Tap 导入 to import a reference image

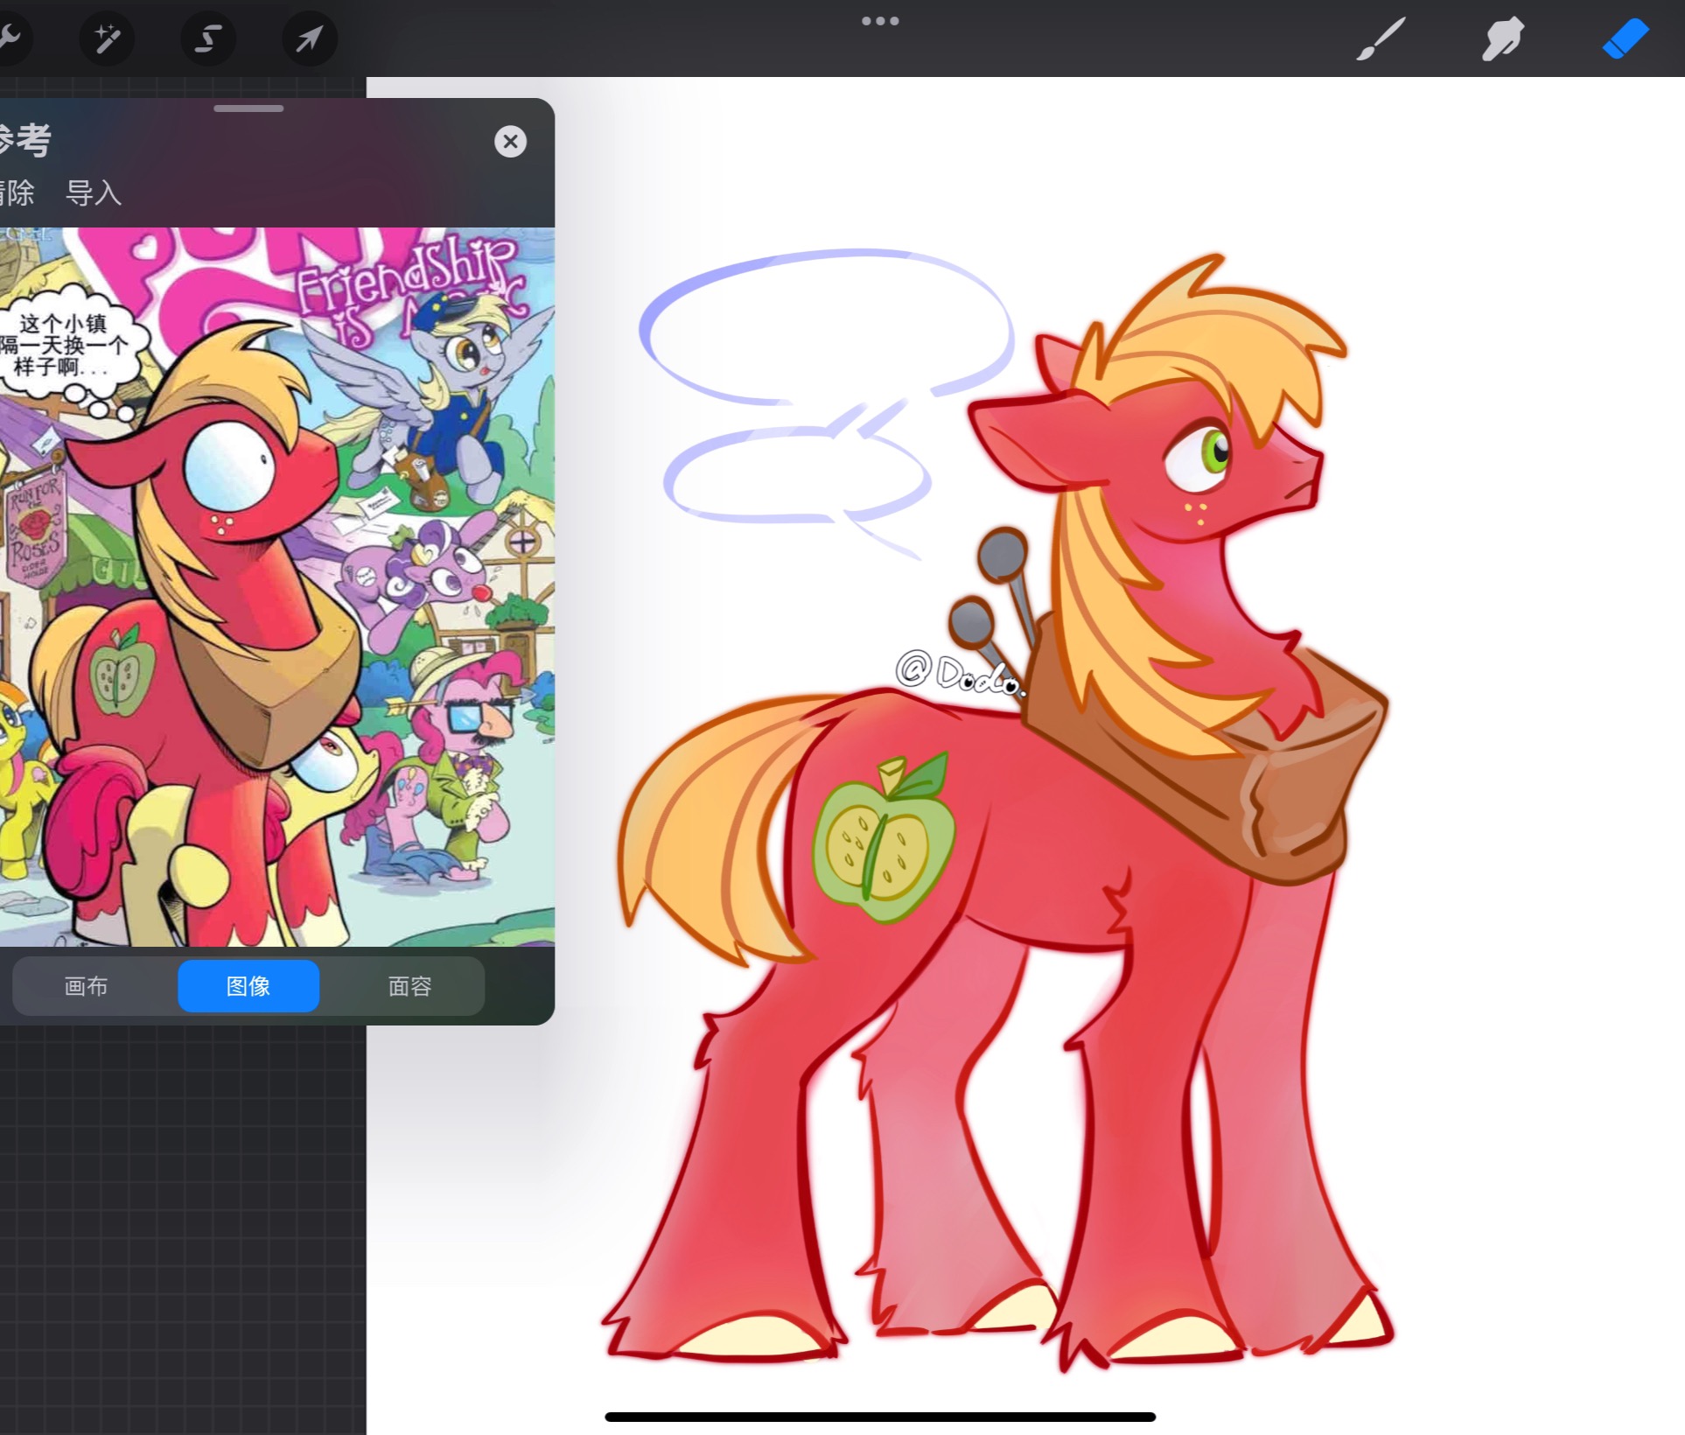(x=94, y=192)
